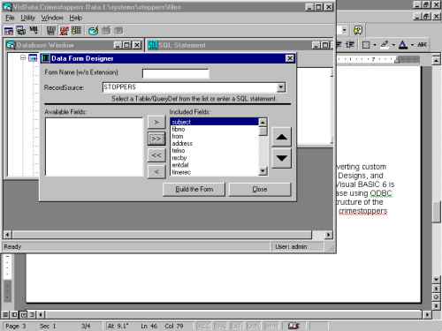Click the Build the Form button

(194, 189)
